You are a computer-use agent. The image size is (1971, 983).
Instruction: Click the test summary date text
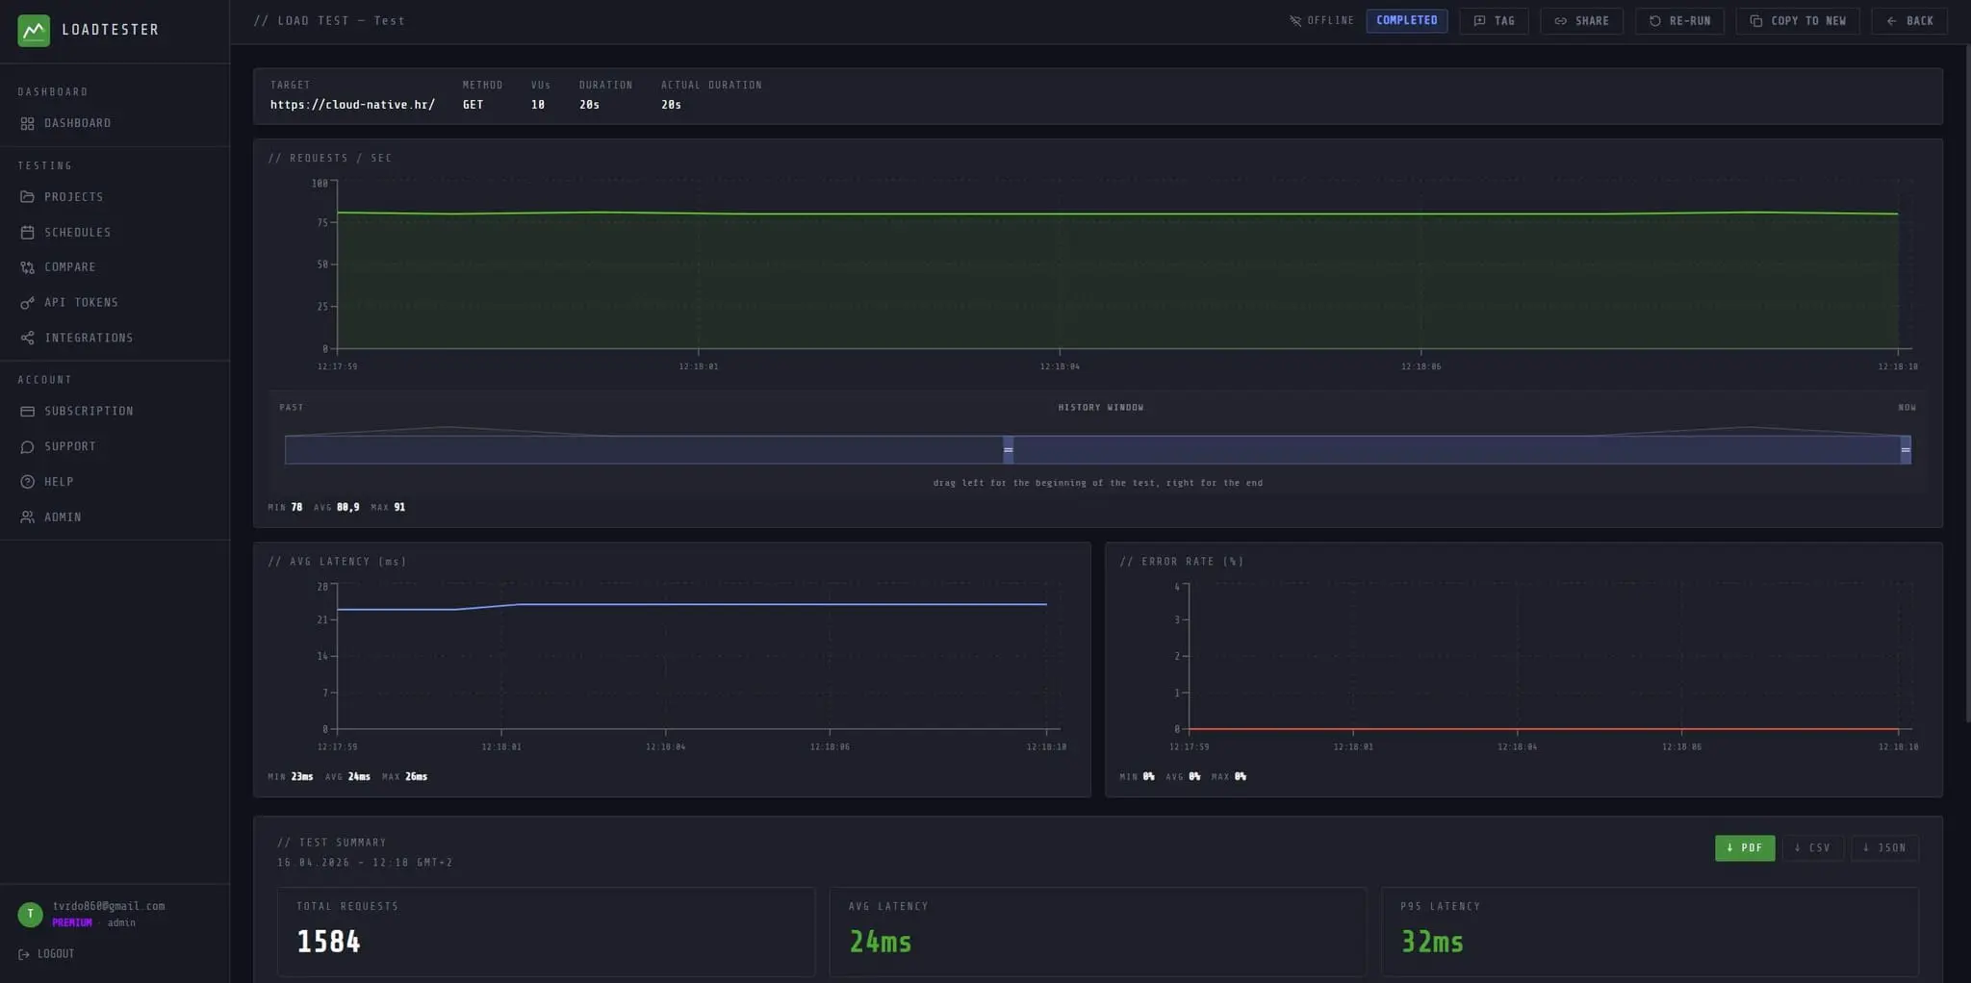[x=365, y=863]
